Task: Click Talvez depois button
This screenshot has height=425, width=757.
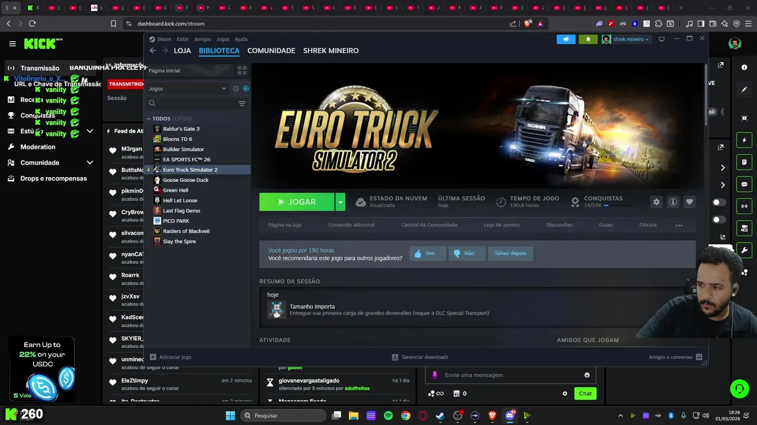Action: 510,253
